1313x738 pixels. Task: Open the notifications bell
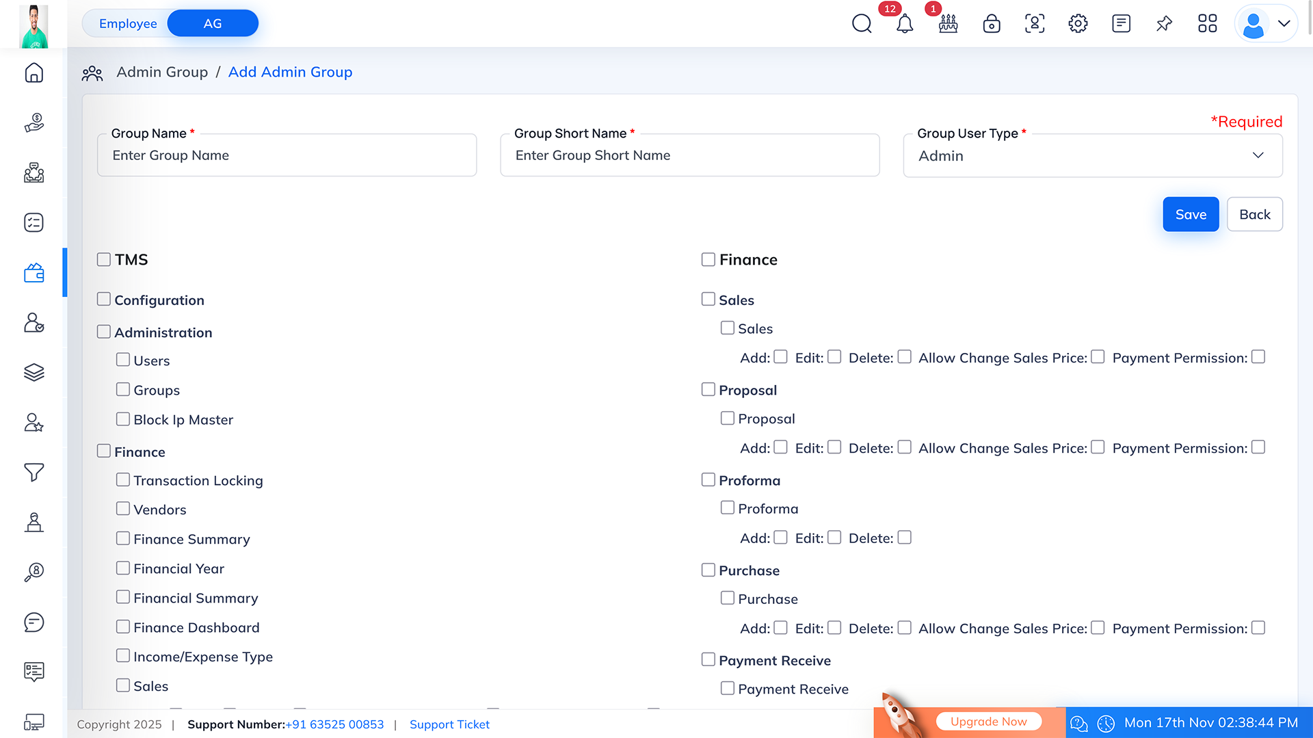click(x=905, y=24)
